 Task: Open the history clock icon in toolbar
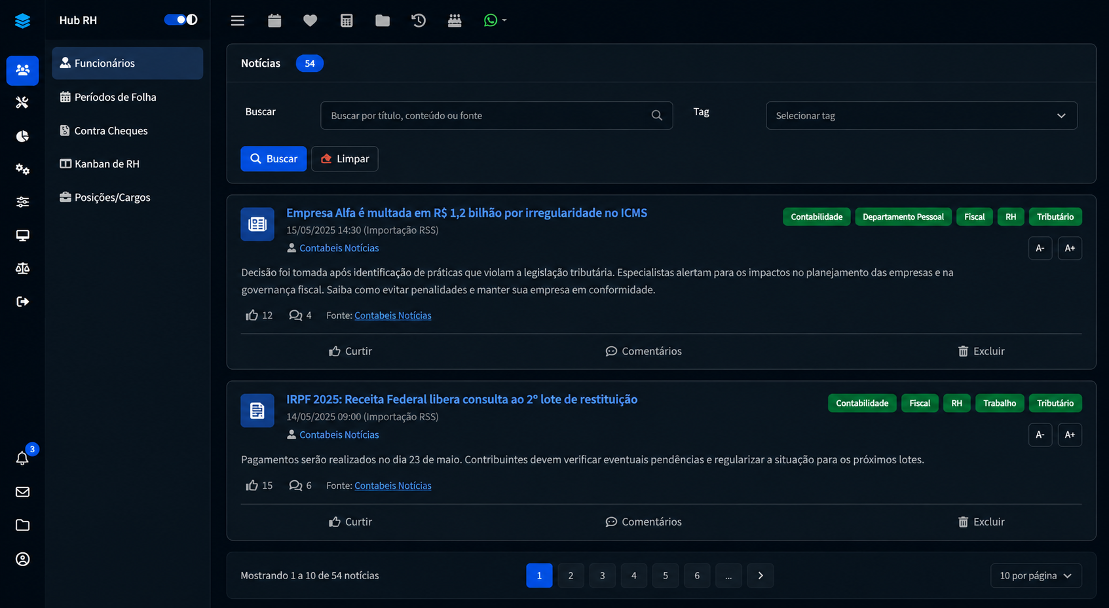[x=419, y=20]
